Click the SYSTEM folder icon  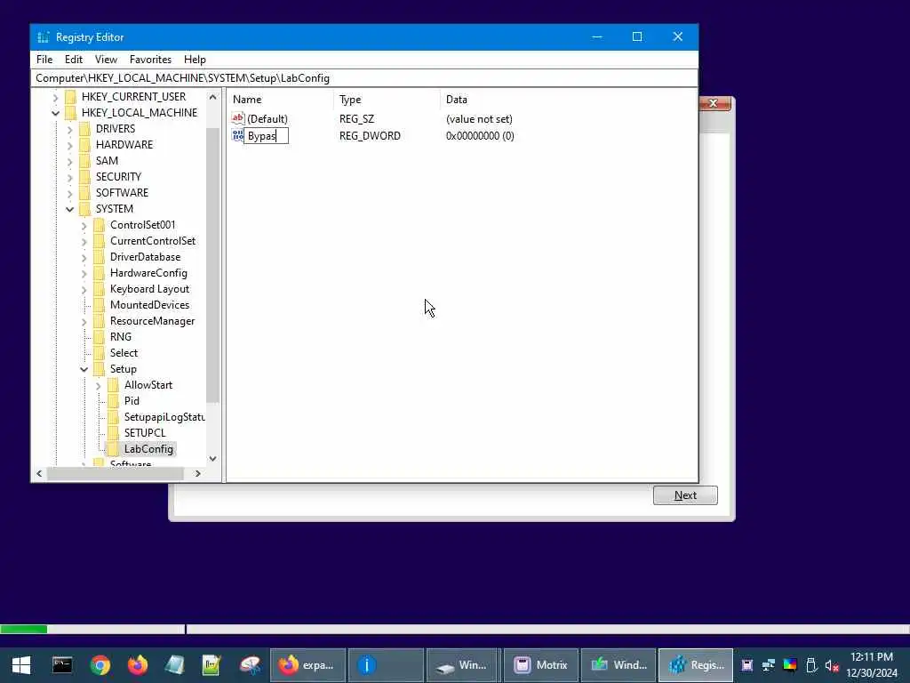click(x=85, y=208)
